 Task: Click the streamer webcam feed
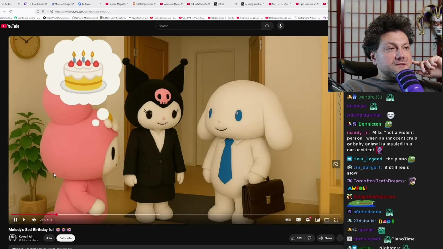pos(386,46)
